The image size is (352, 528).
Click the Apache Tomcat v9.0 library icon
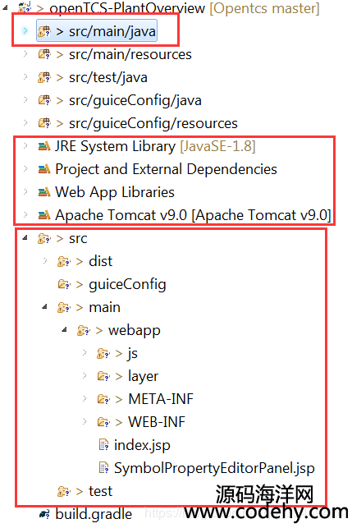point(44,215)
